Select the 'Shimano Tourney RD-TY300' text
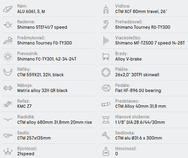Screen dimensions: 188x158 [142, 27]
